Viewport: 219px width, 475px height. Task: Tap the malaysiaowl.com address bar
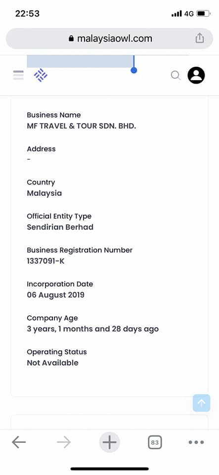pyautogui.click(x=110, y=39)
